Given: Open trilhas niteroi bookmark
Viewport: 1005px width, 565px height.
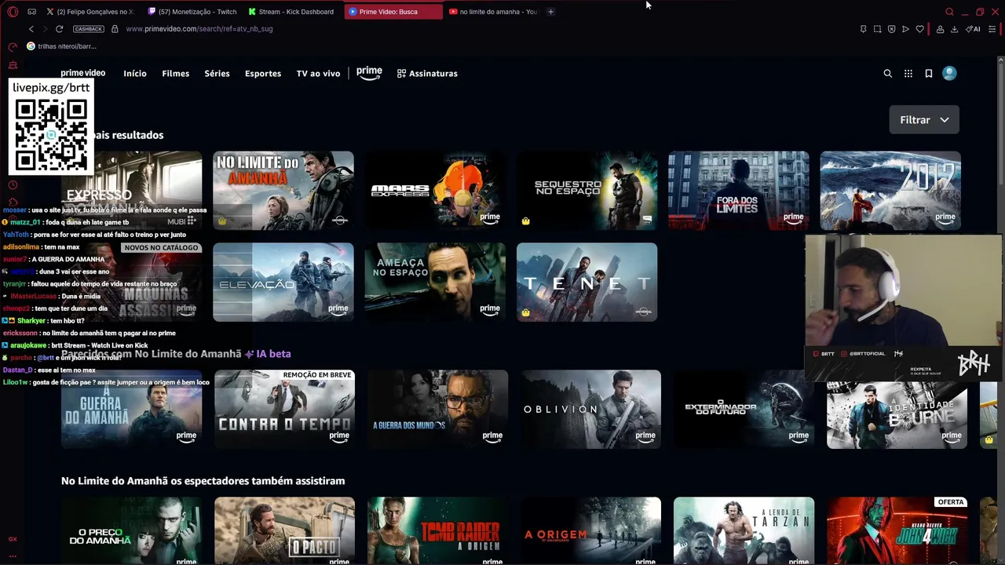Looking at the screenshot, I should tap(61, 46).
